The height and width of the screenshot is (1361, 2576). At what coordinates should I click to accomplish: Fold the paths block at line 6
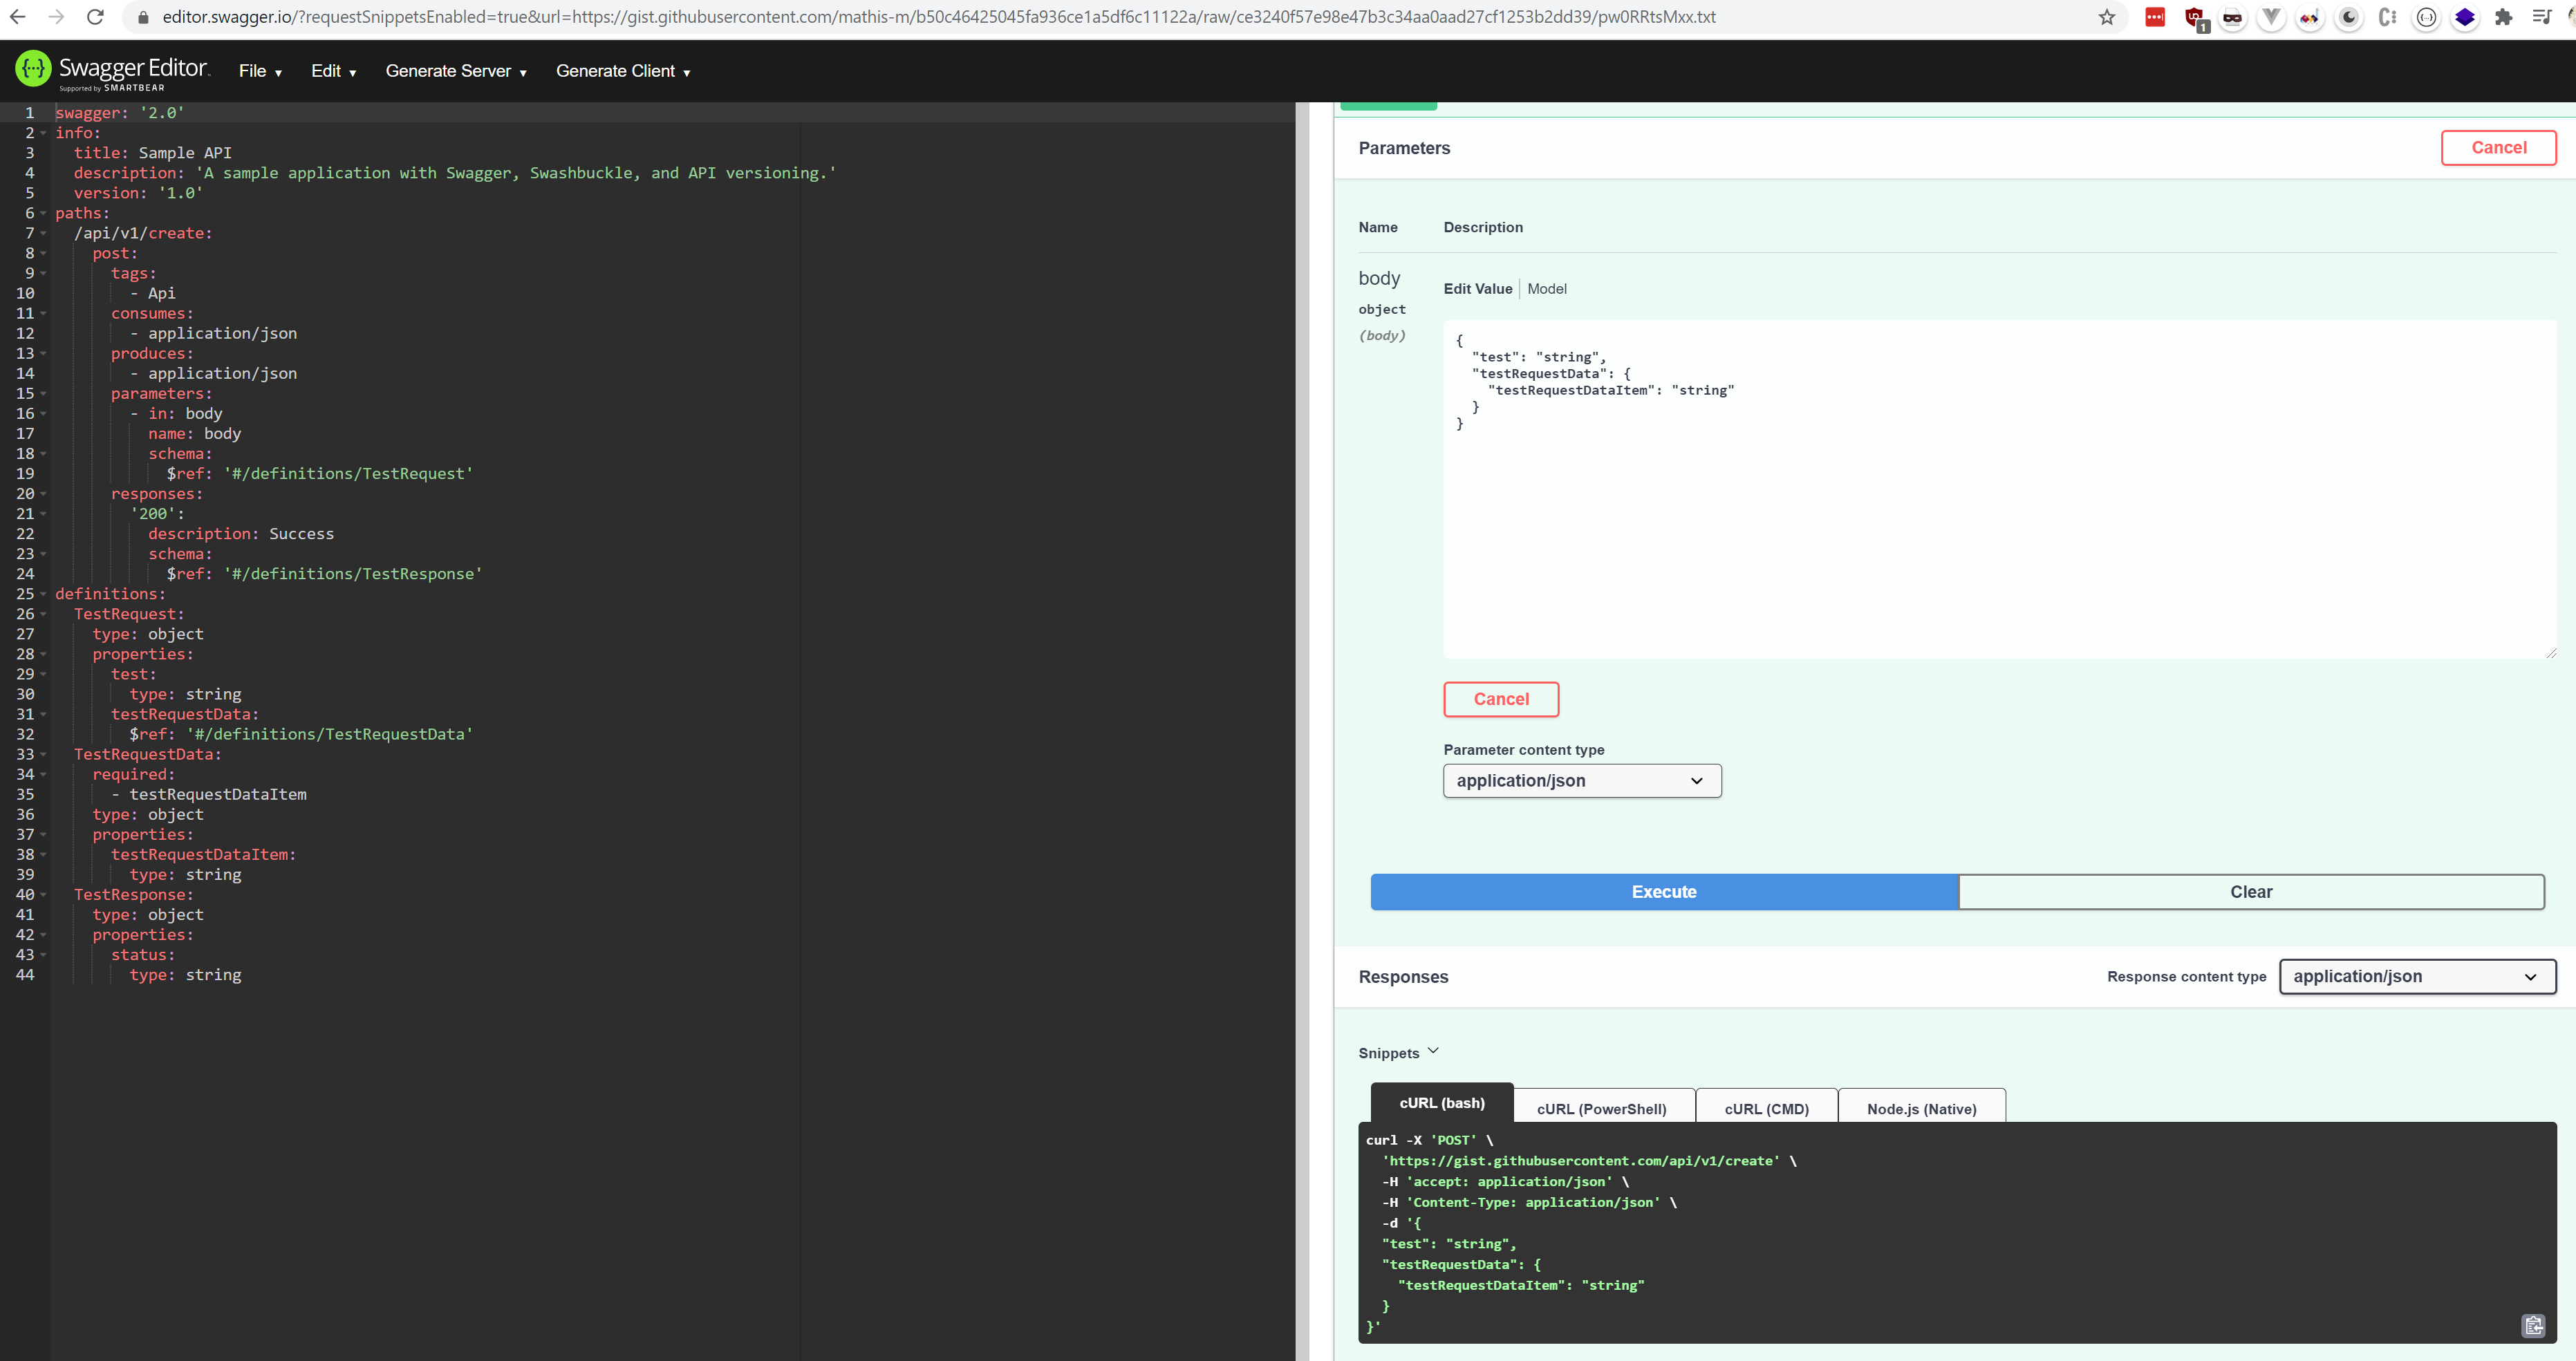pos(43,214)
